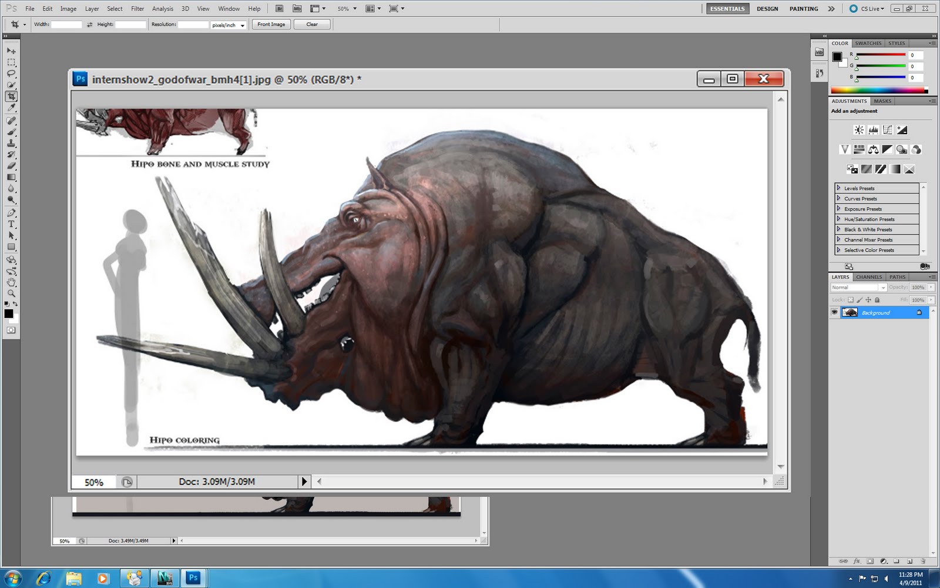
Task: Toggle Quick Mask mode
Action: coord(11,330)
